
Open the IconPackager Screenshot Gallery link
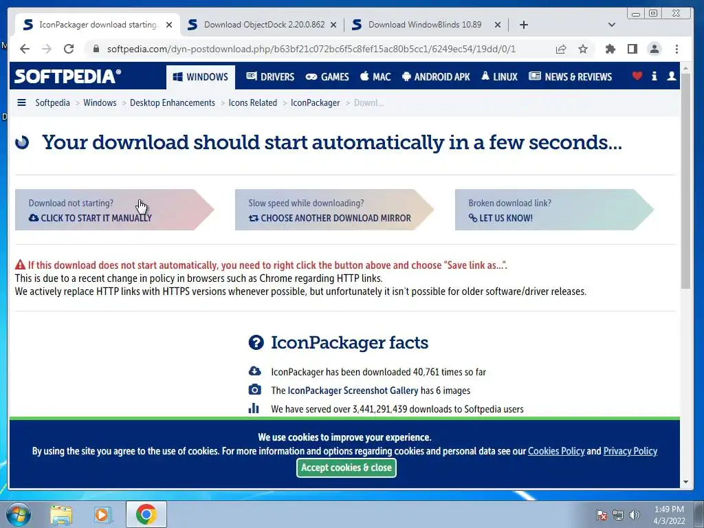(x=353, y=390)
